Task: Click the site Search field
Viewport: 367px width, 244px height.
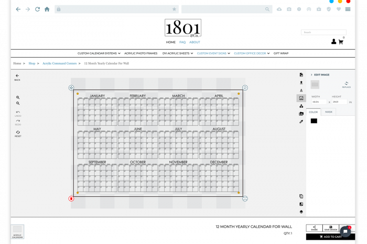Action: (x=323, y=32)
